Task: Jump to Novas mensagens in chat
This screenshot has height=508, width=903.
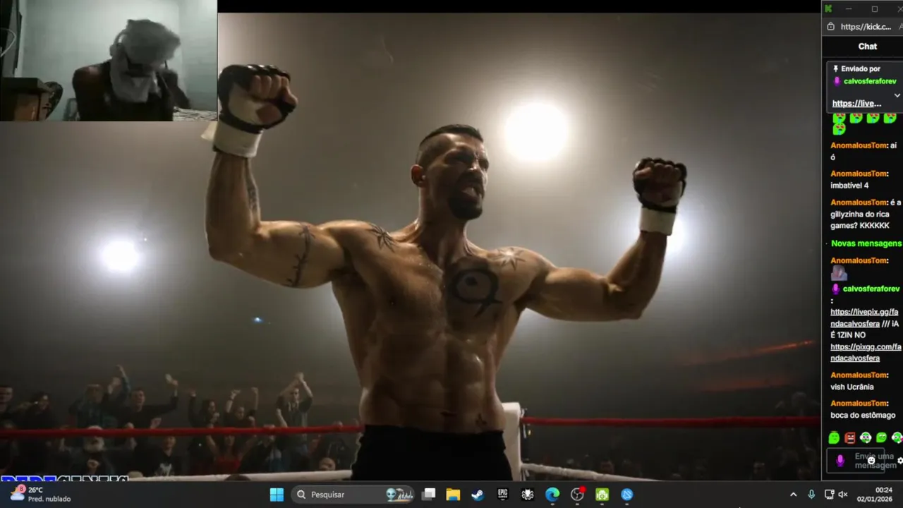Action: 866,243
